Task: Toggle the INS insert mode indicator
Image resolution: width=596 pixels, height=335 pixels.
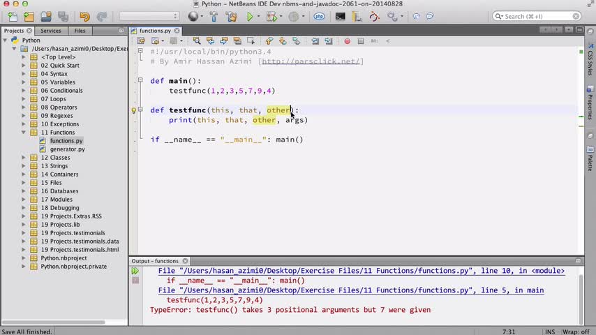Action: click(550, 332)
